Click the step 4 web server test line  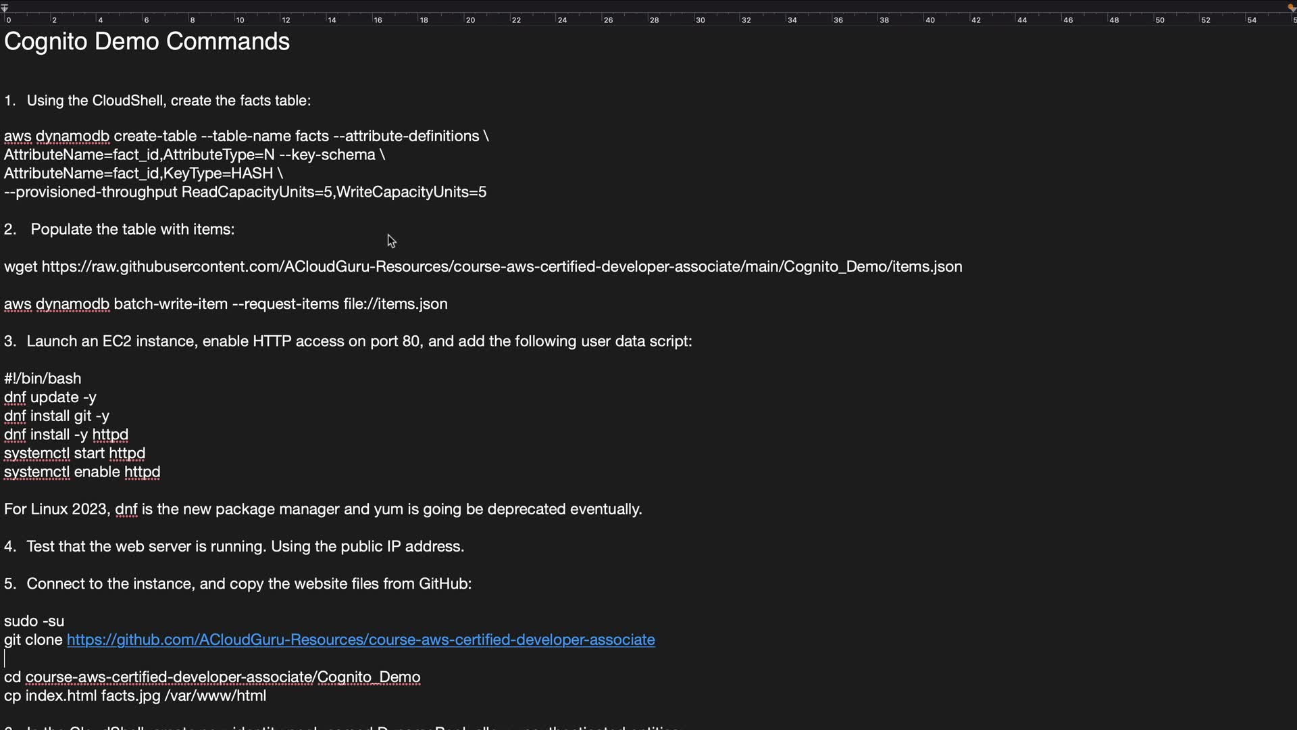click(234, 547)
